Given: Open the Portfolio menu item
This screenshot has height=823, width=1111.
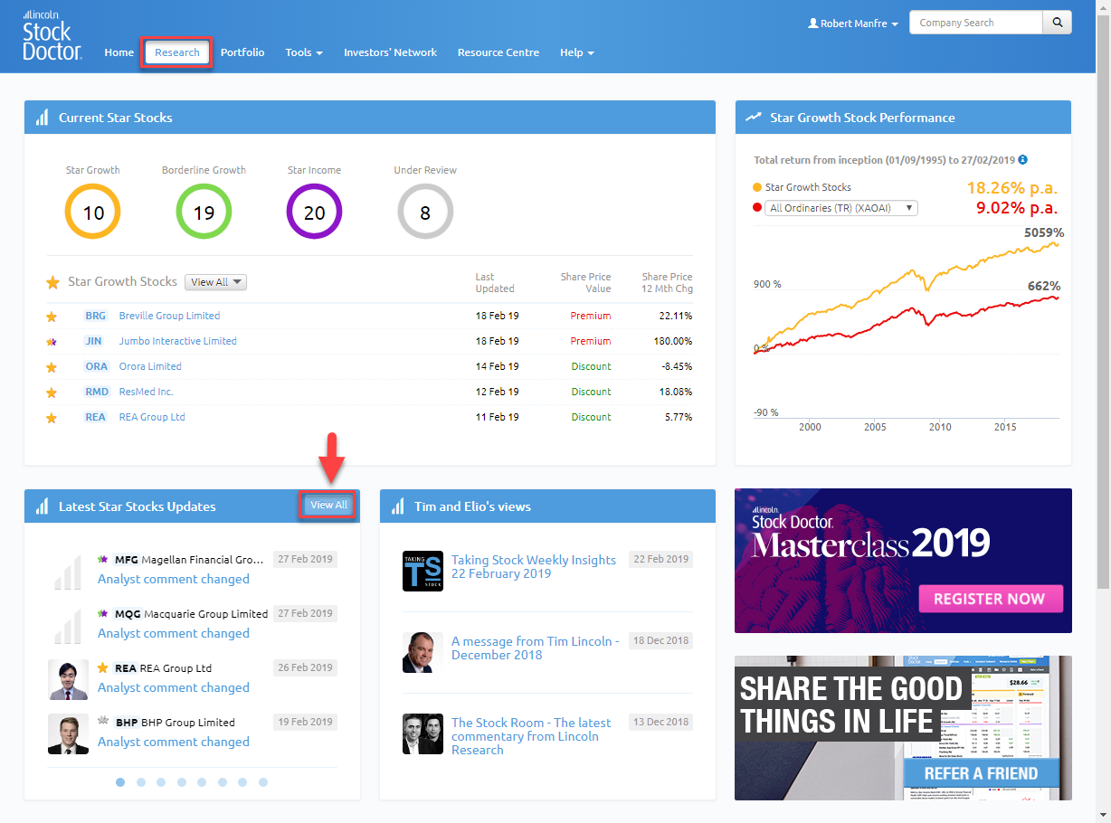Looking at the screenshot, I should pyautogui.click(x=242, y=52).
